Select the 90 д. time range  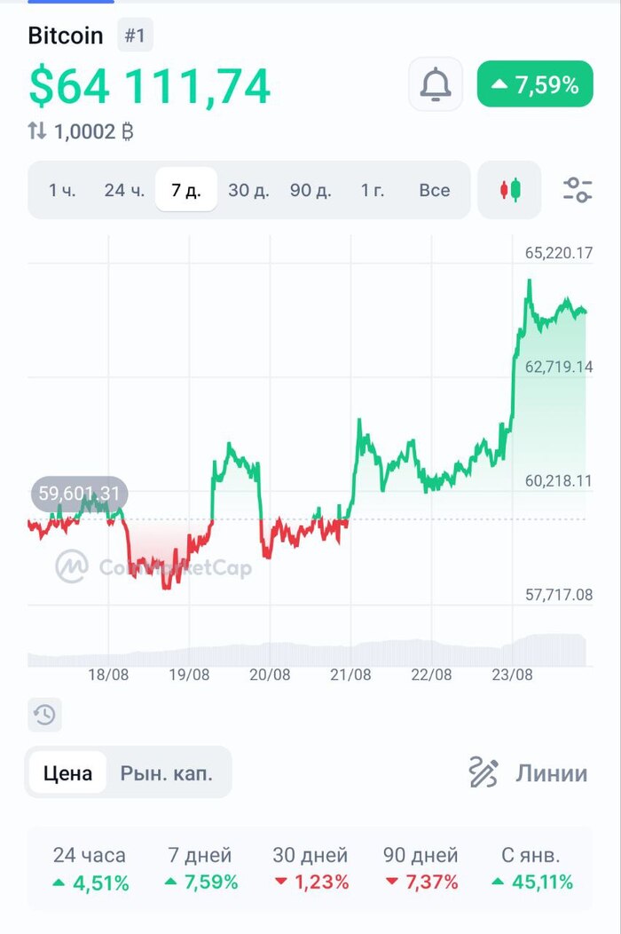coord(310,190)
